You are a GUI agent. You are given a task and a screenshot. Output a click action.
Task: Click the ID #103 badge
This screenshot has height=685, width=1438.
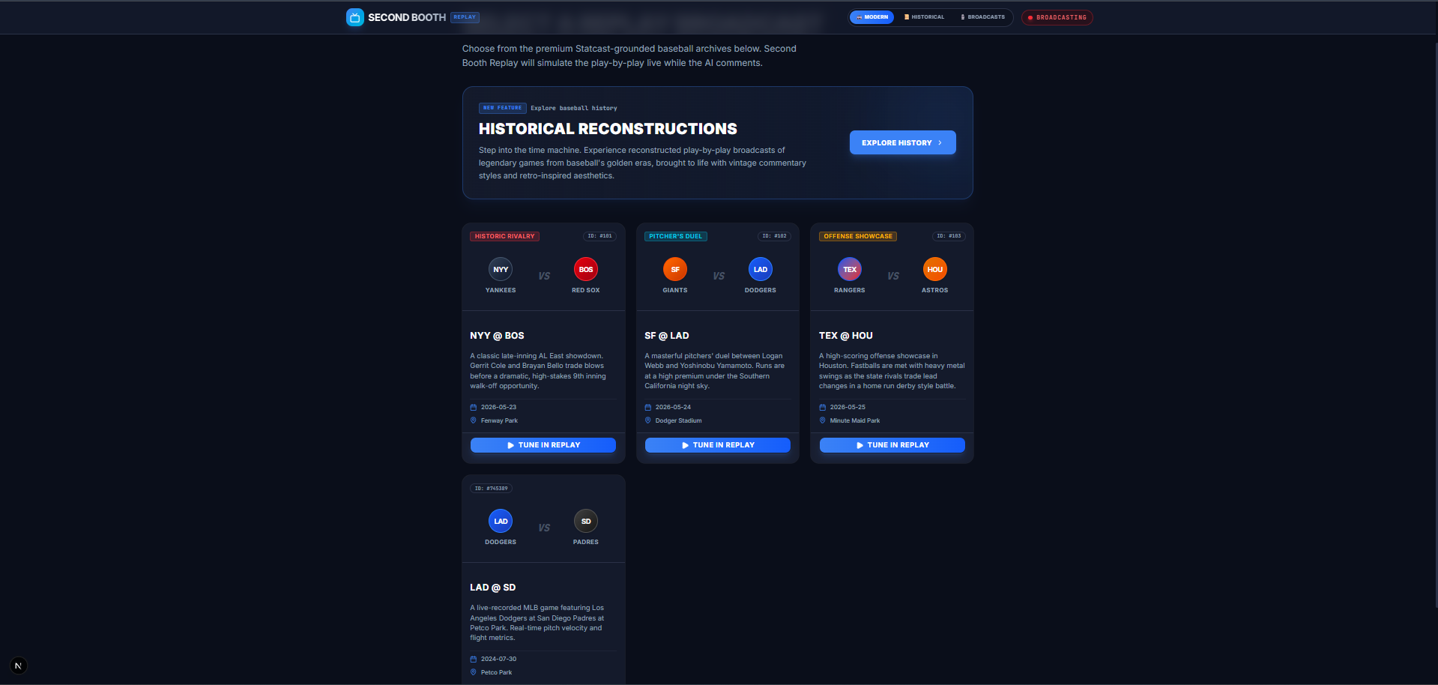click(x=949, y=236)
